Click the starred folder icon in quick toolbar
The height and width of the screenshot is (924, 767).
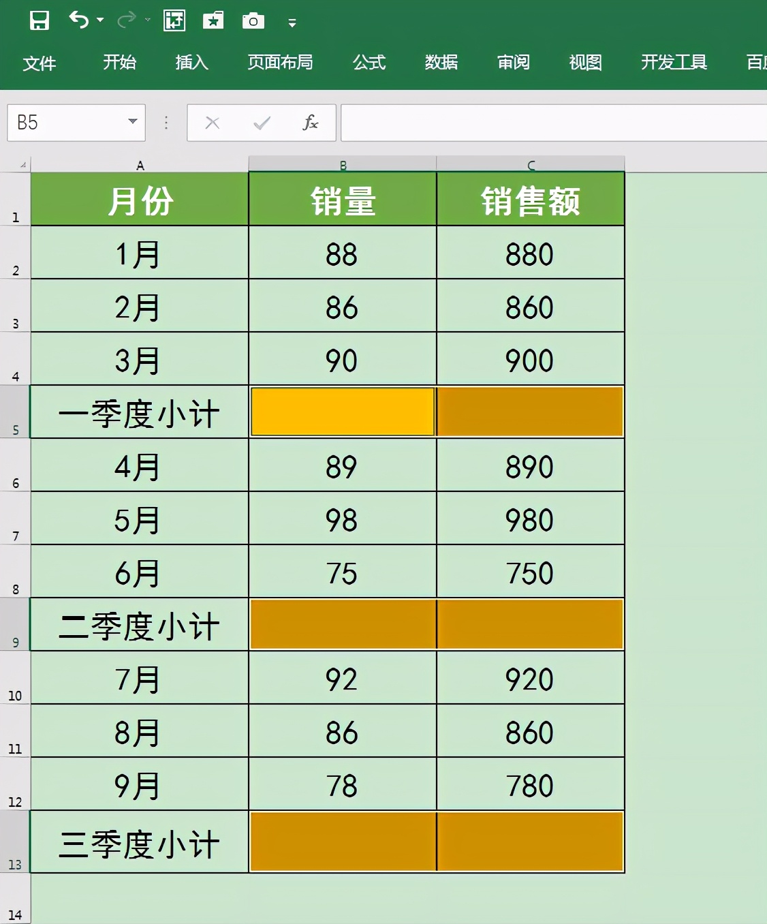tap(213, 20)
